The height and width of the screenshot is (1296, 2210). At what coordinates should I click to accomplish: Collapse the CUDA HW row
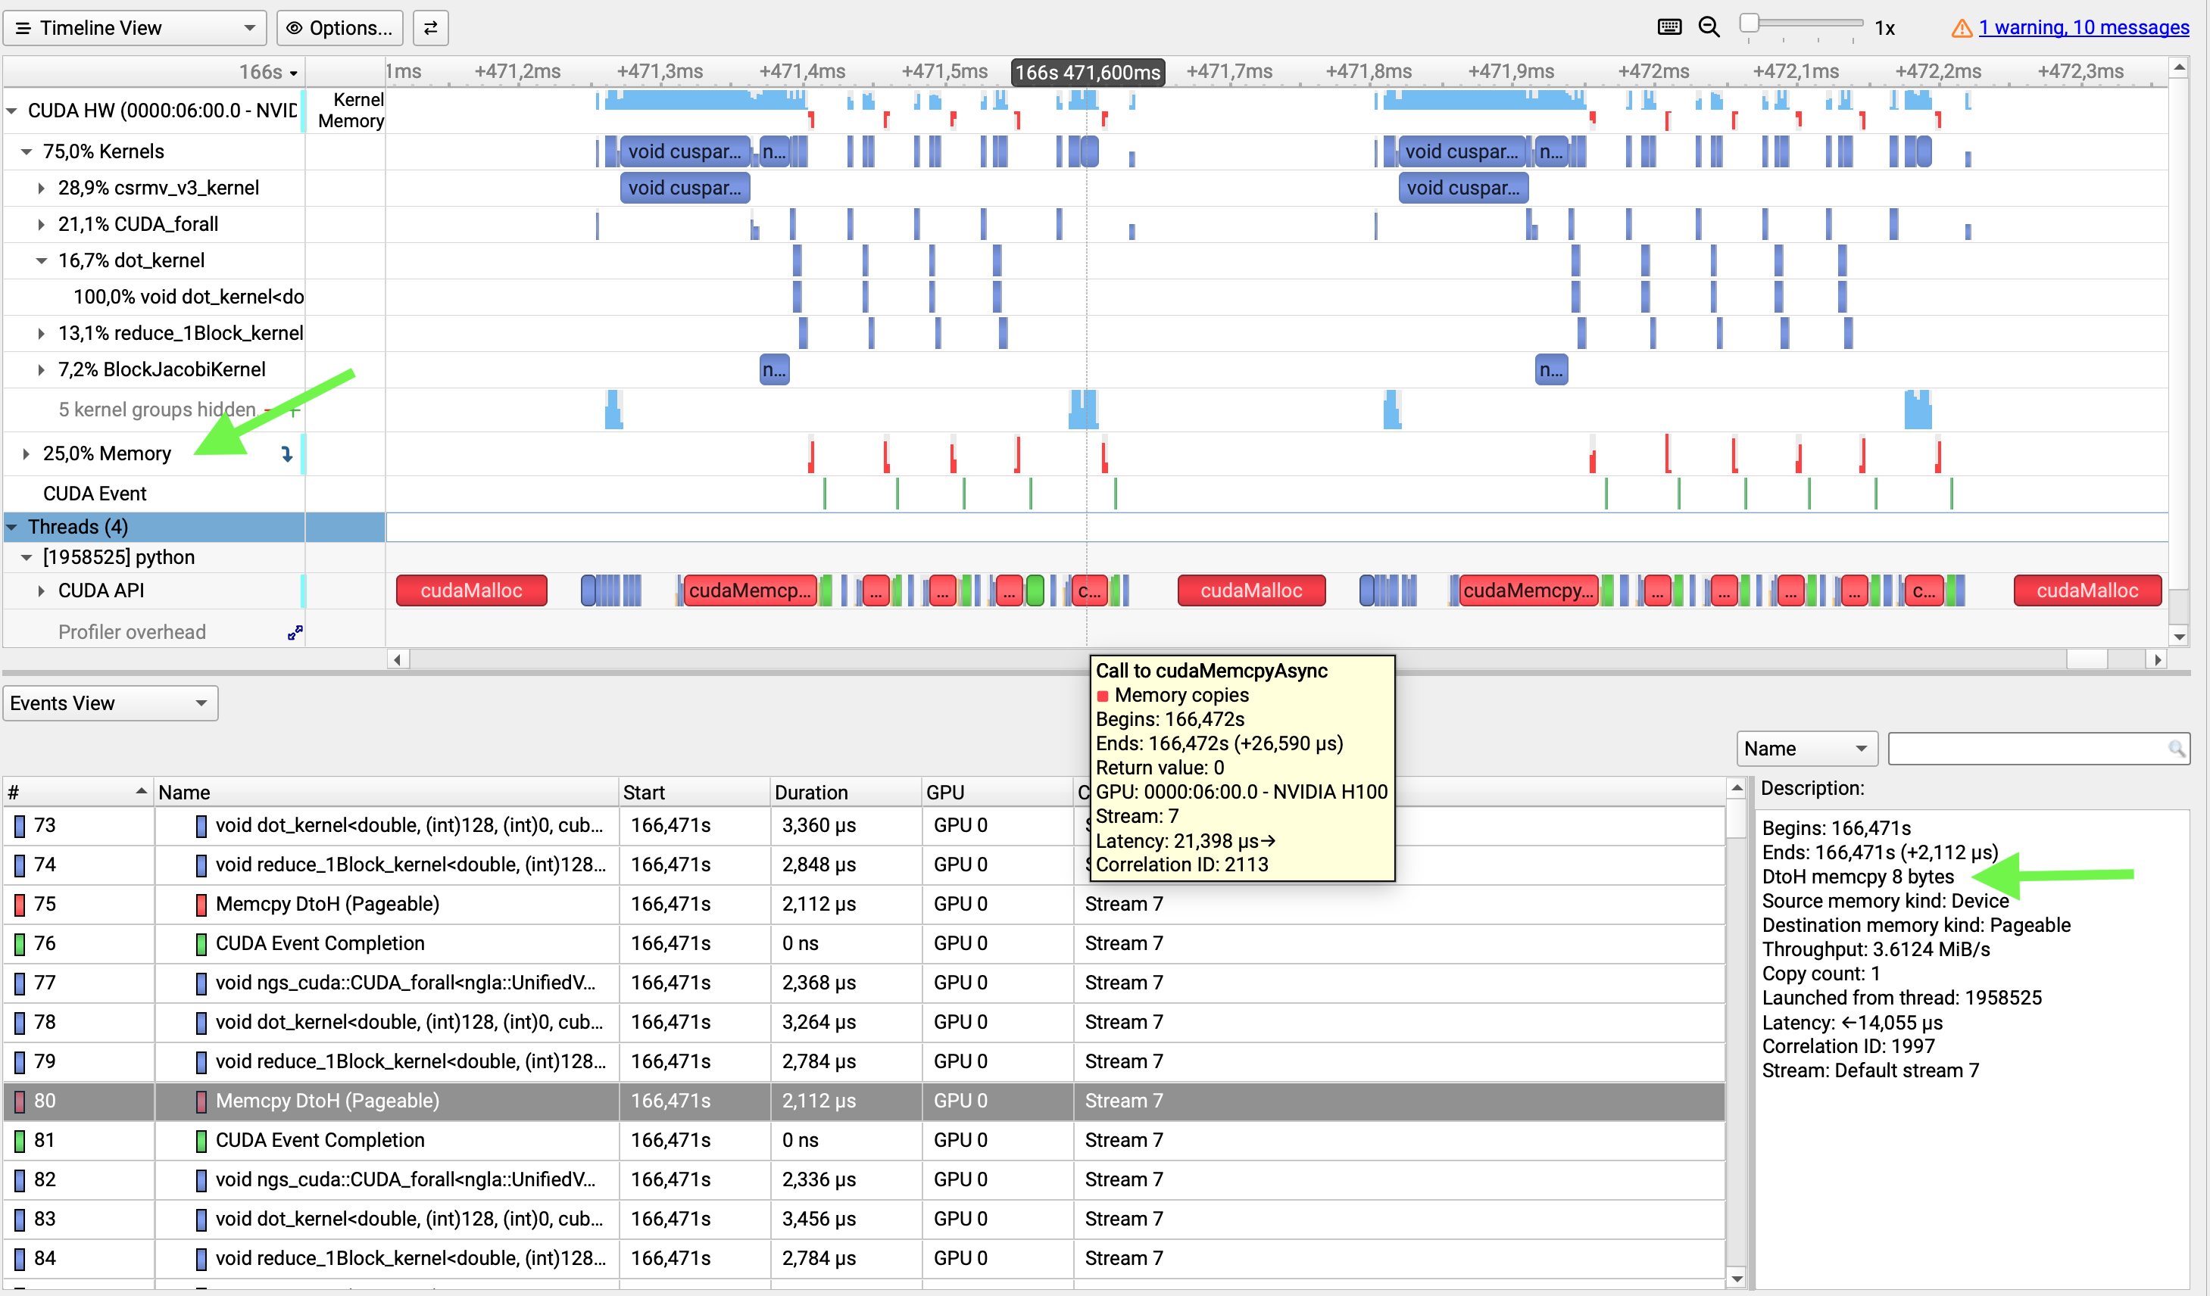point(12,111)
